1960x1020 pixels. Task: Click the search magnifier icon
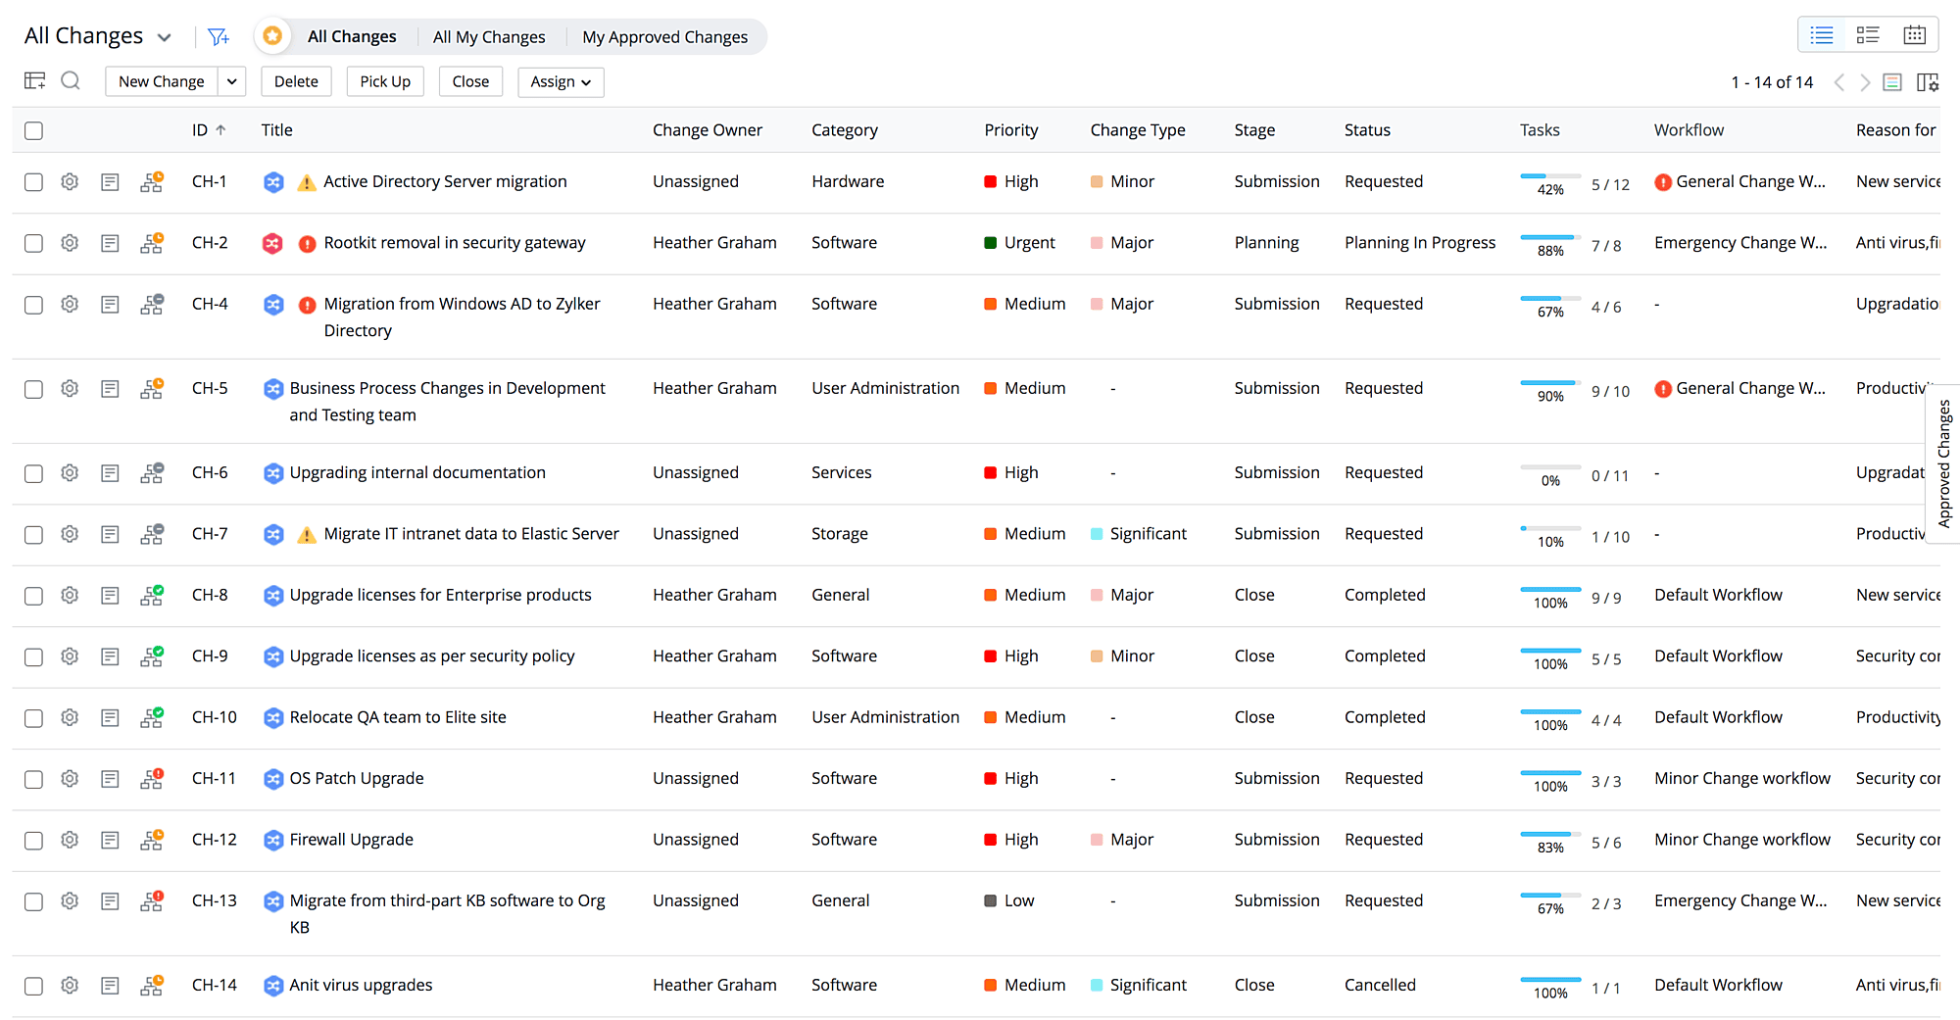(x=71, y=81)
